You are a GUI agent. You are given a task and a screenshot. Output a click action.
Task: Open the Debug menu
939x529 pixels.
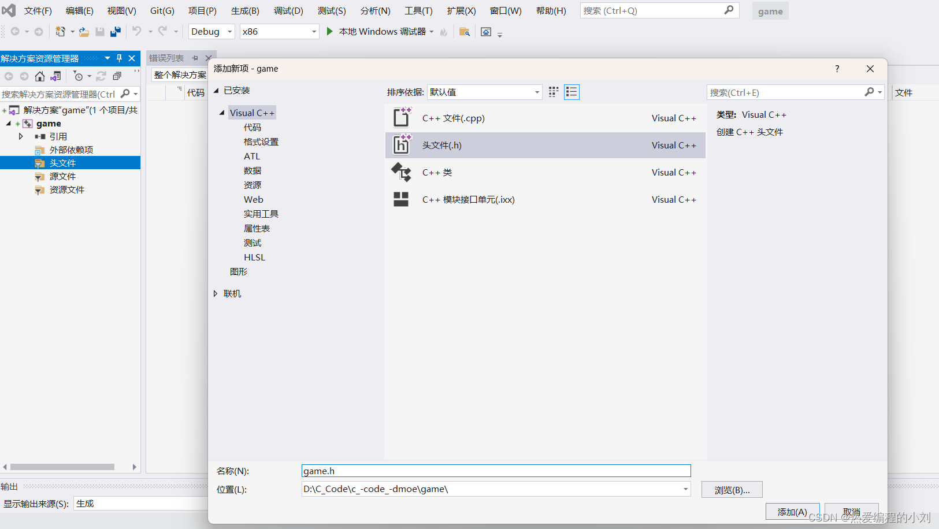(288, 11)
